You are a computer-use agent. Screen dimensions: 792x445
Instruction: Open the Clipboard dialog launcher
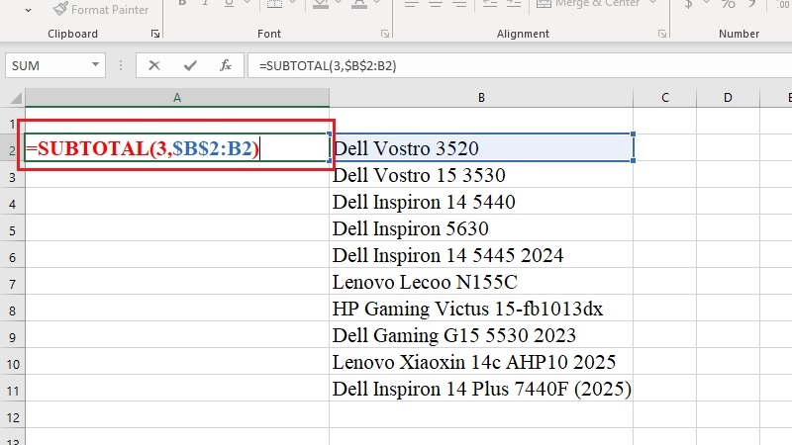155,34
